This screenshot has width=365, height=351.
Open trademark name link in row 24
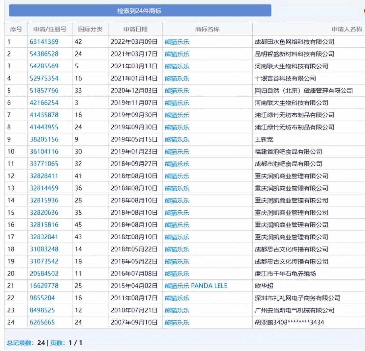177,322
